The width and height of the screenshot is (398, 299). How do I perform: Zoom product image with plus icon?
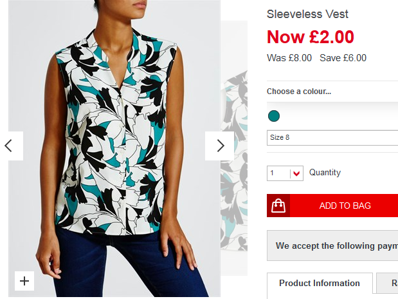(x=24, y=281)
